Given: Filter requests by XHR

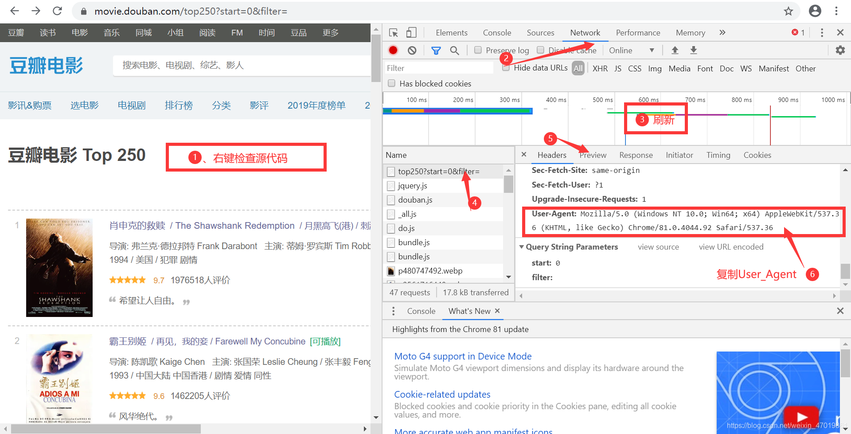Looking at the screenshot, I should 600,69.
